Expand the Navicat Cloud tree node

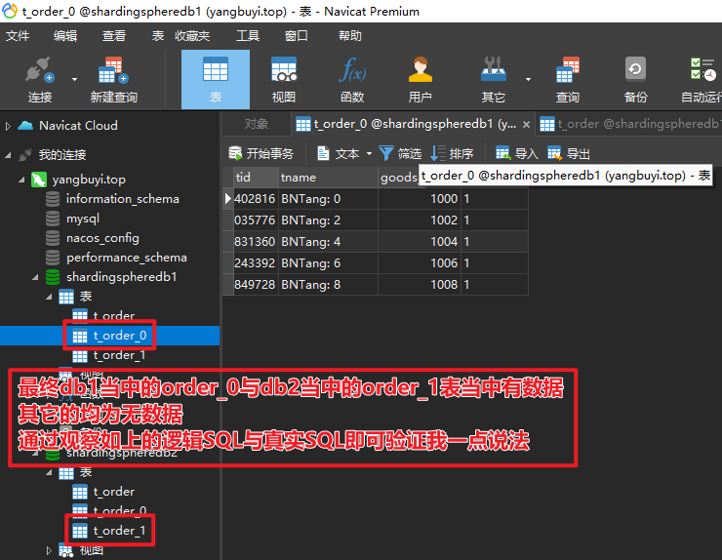(8, 126)
